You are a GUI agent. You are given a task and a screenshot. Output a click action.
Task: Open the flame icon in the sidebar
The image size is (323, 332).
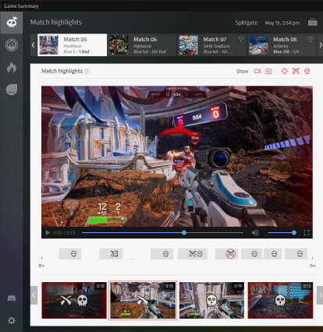12,68
